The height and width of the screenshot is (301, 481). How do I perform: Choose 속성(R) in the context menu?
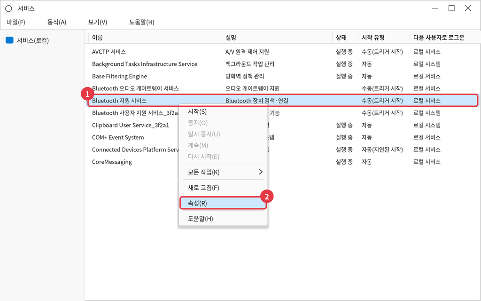(223, 203)
